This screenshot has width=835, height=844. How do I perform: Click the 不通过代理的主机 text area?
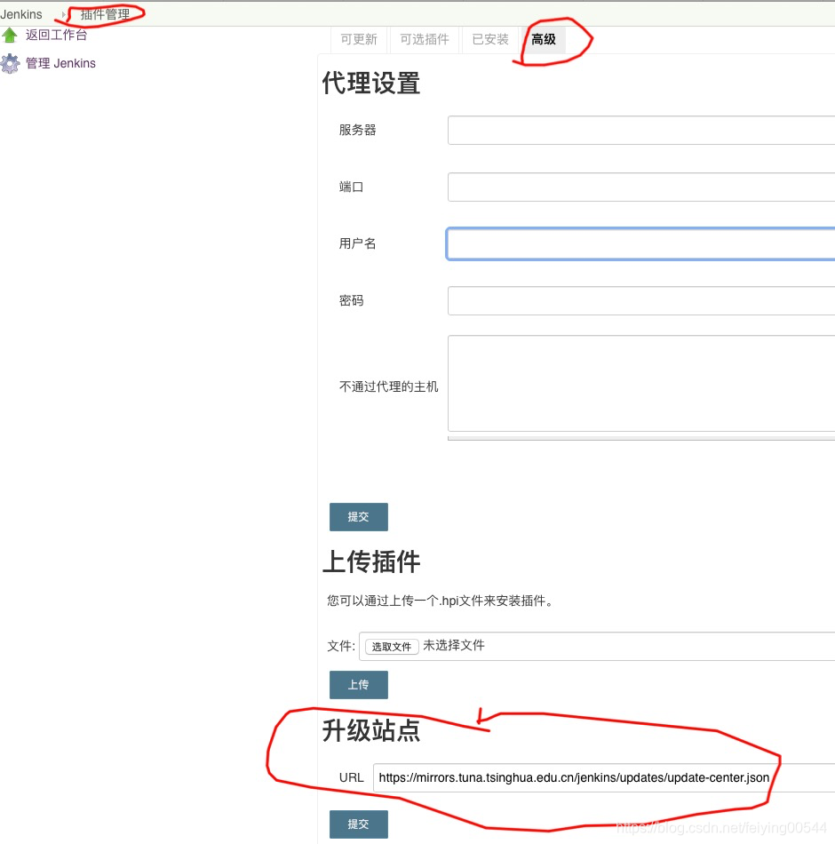[x=641, y=383]
